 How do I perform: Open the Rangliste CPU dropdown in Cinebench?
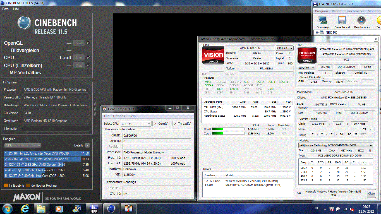click(23, 145)
